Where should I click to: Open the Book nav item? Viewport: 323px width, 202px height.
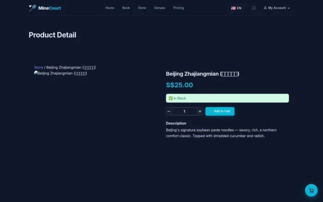(x=126, y=8)
